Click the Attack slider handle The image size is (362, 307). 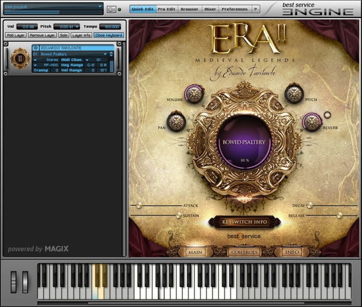(139, 205)
